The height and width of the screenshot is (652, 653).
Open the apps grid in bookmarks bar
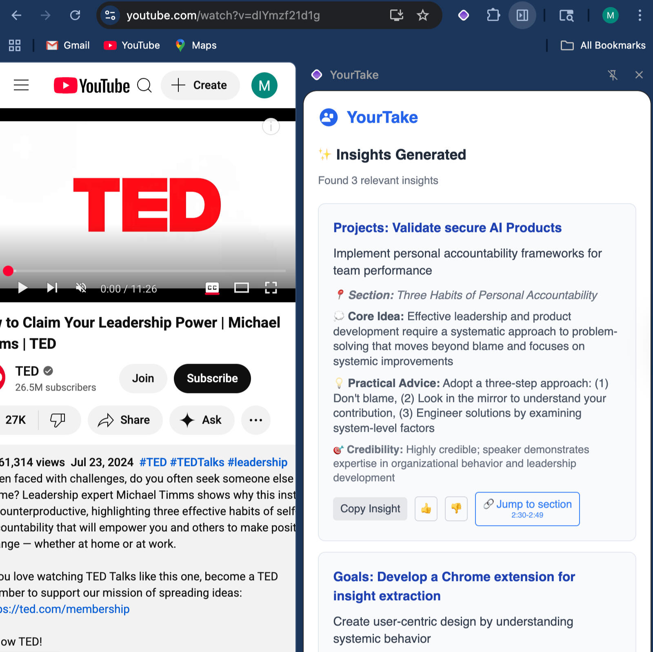pyautogui.click(x=15, y=45)
